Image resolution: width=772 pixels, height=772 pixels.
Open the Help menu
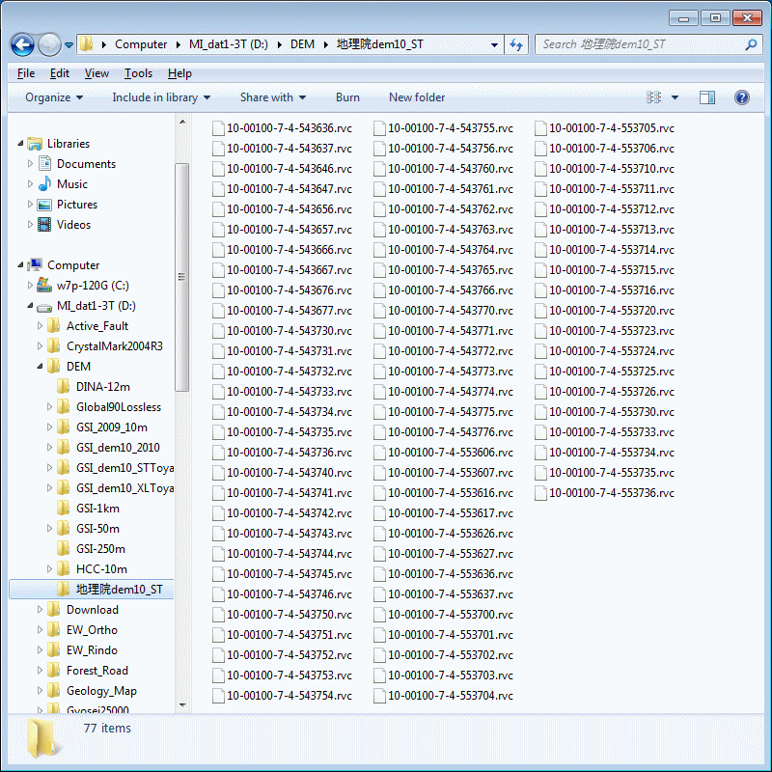(179, 73)
